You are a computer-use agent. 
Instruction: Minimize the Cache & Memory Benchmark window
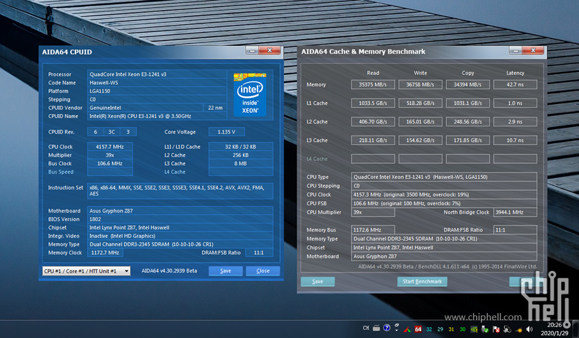pyautogui.click(x=515, y=50)
